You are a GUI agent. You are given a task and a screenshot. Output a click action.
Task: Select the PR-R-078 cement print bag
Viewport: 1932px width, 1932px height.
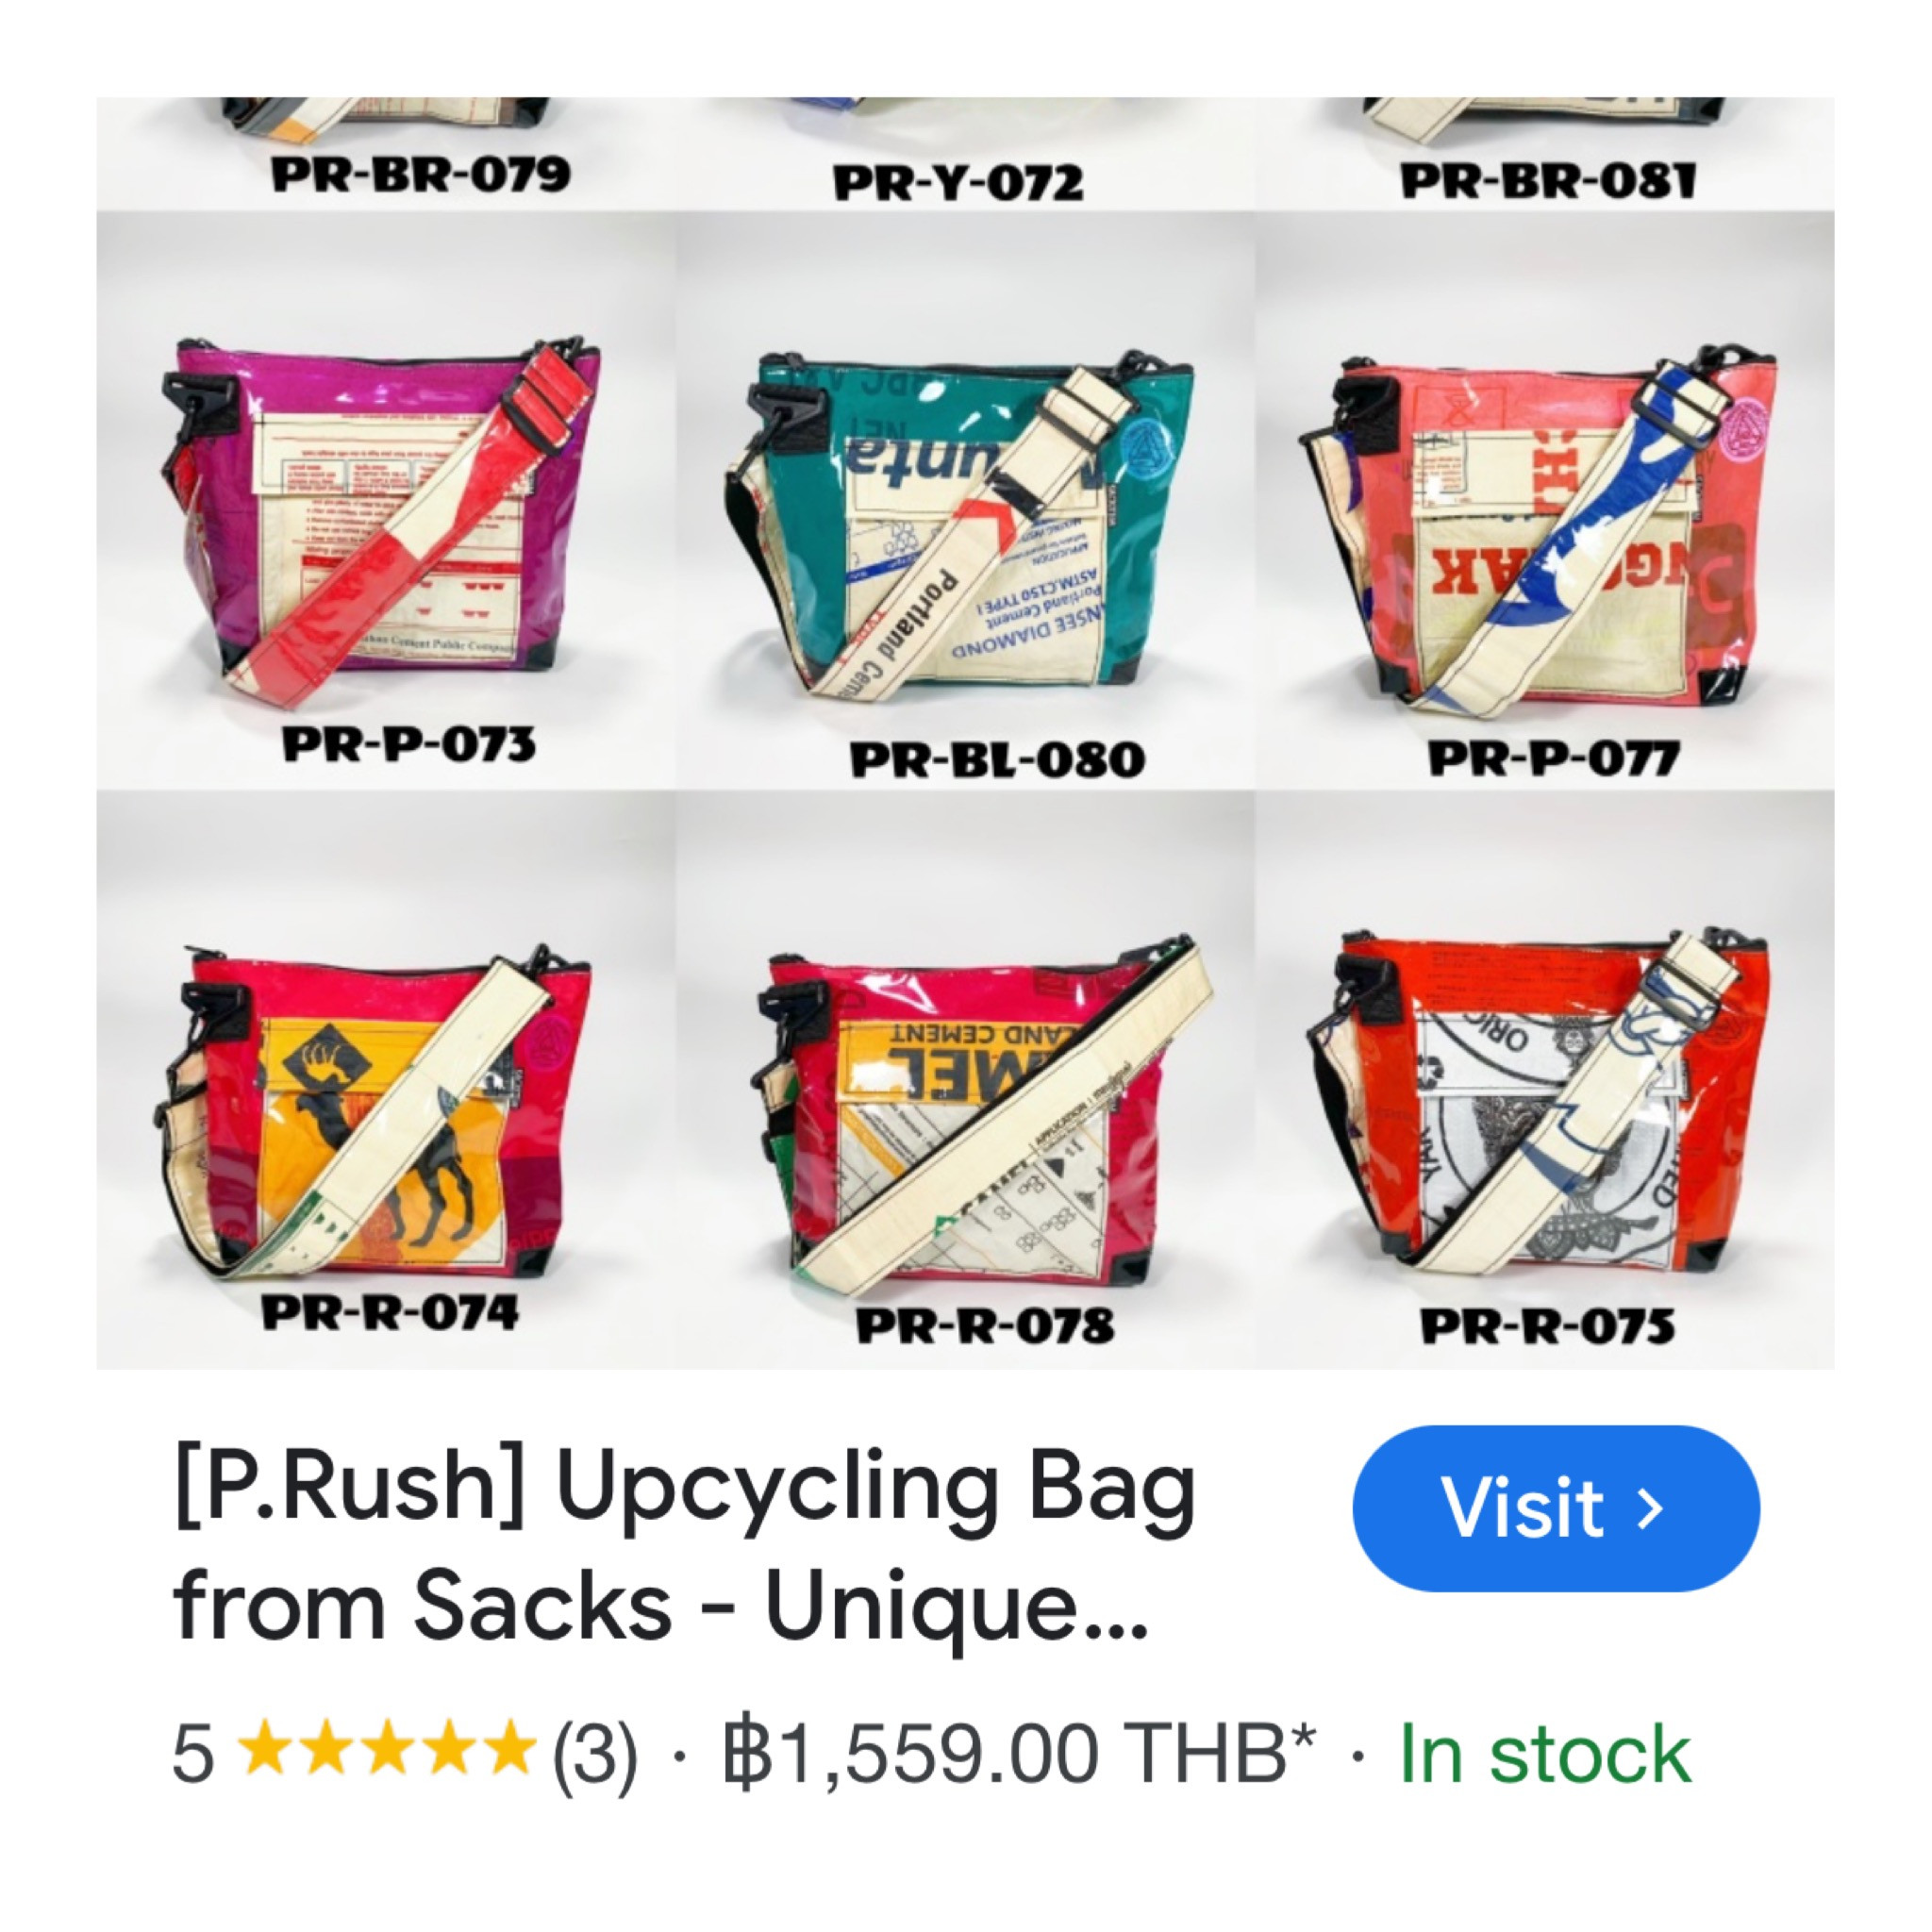[966, 1079]
